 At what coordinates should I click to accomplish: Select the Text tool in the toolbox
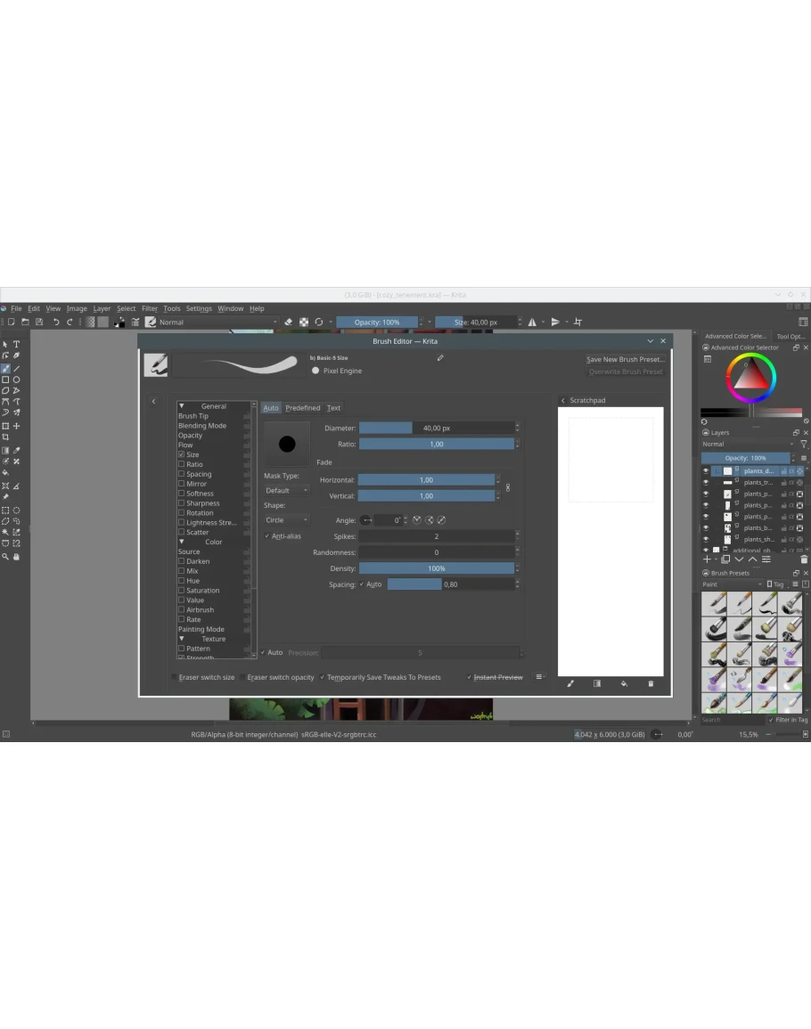16,344
